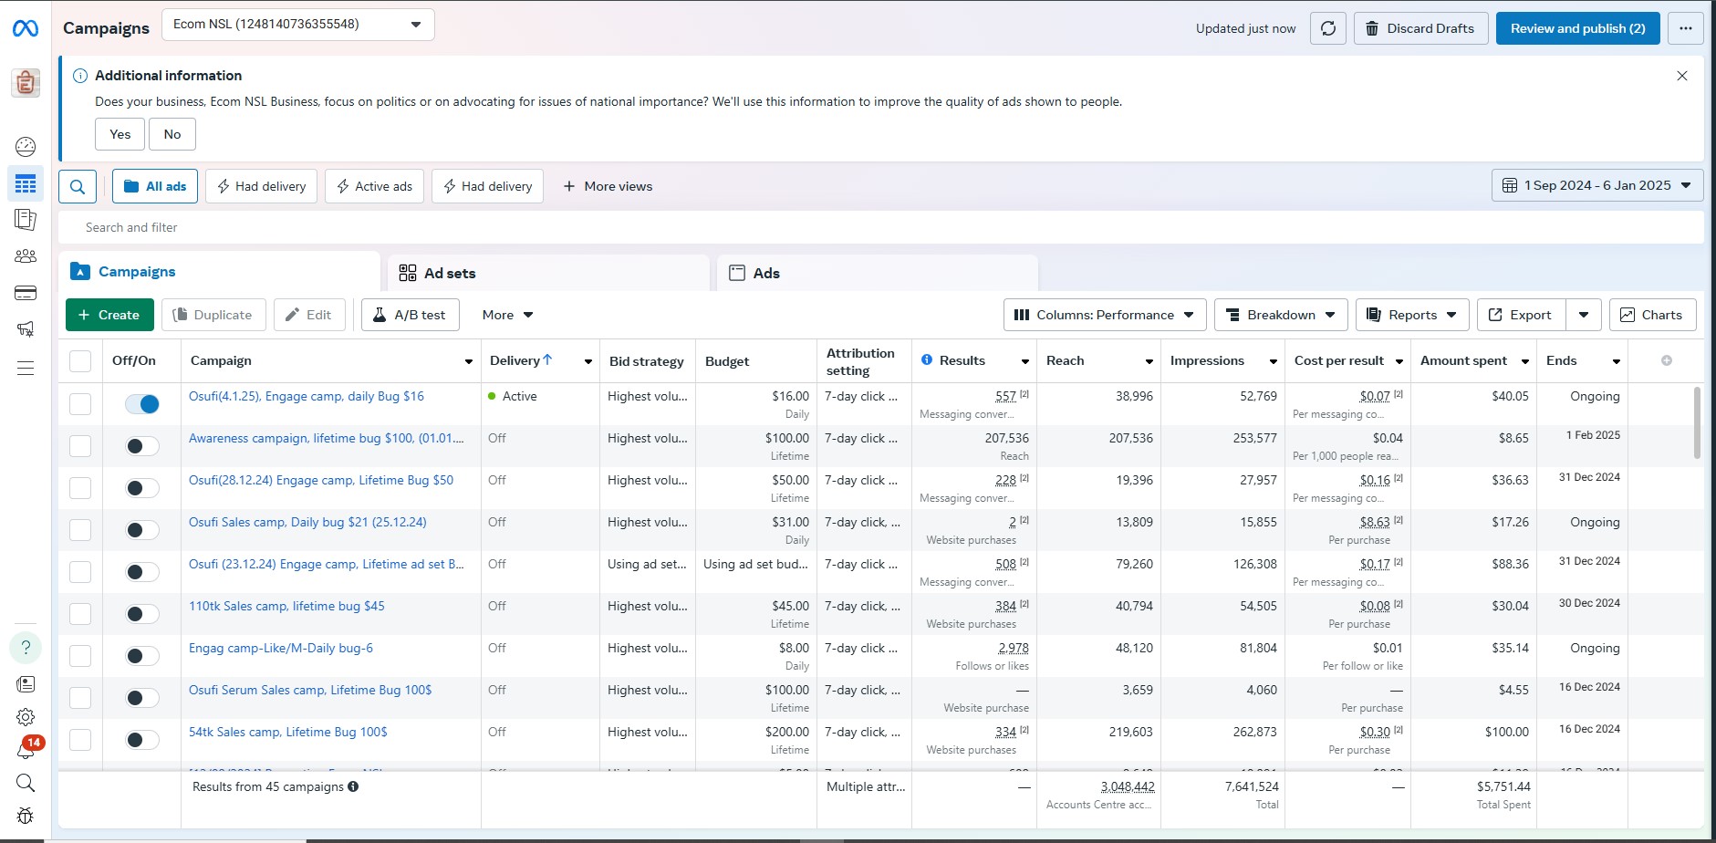Open Osufi Serum Sales camp, Lifetime Bug 100$
The width and height of the screenshot is (1716, 843).
click(x=310, y=690)
